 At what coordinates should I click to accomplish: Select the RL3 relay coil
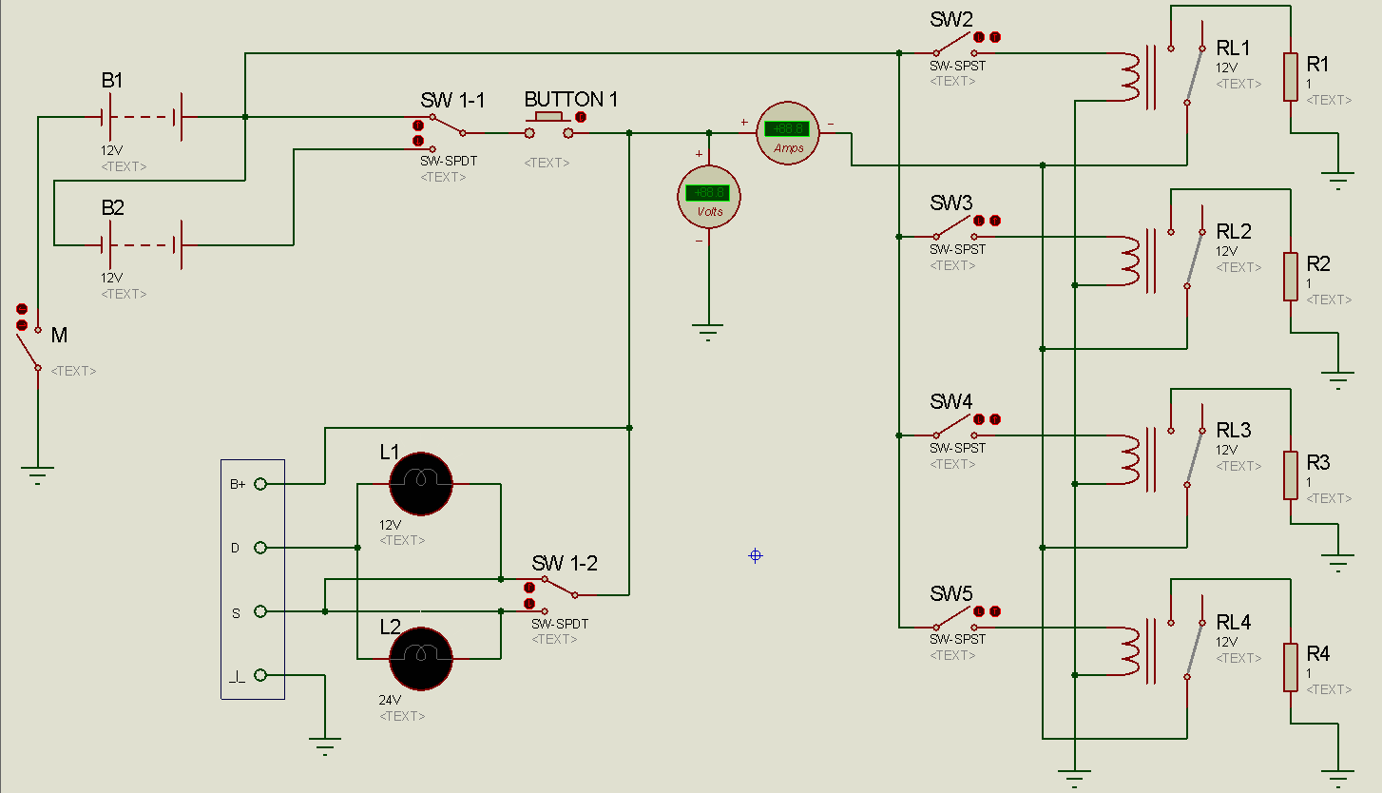tap(1130, 459)
